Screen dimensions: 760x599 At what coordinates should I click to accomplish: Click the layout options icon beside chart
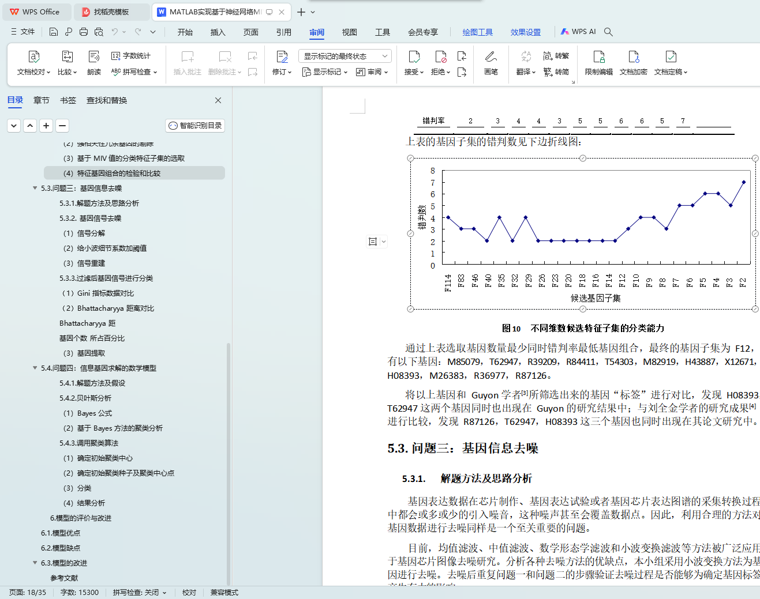pyautogui.click(x=373, y=242)
